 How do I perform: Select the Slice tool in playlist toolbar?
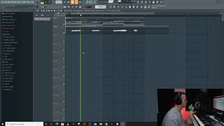point(54,11)
